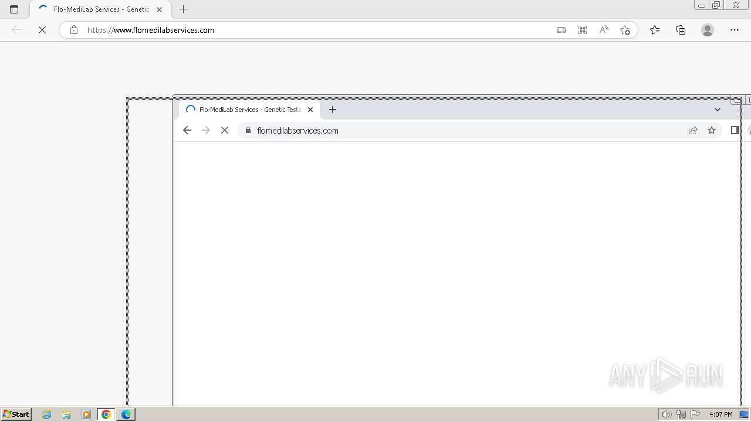This screenshot has width=751, height=422.
Task: Restore down the Edge window
Action: click(x=716, y=5)
